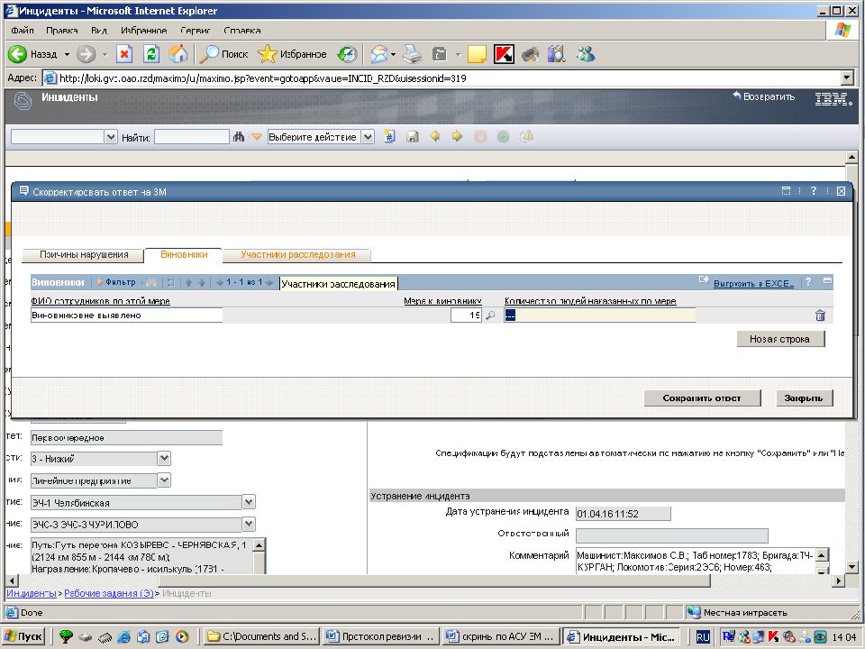Open the Файл menu
The width and height of the screenshot is (865, 649).
pos(22,31)
